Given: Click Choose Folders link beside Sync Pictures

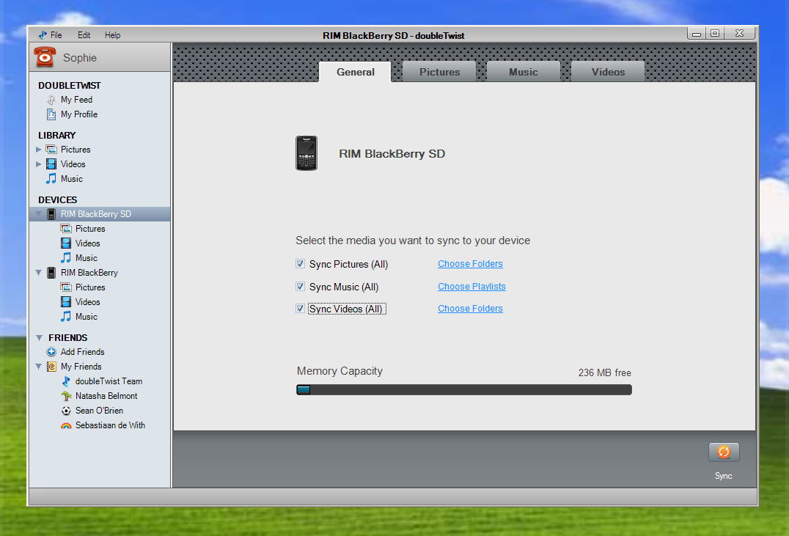Looking at the screenshot, I should click(470, 264).
